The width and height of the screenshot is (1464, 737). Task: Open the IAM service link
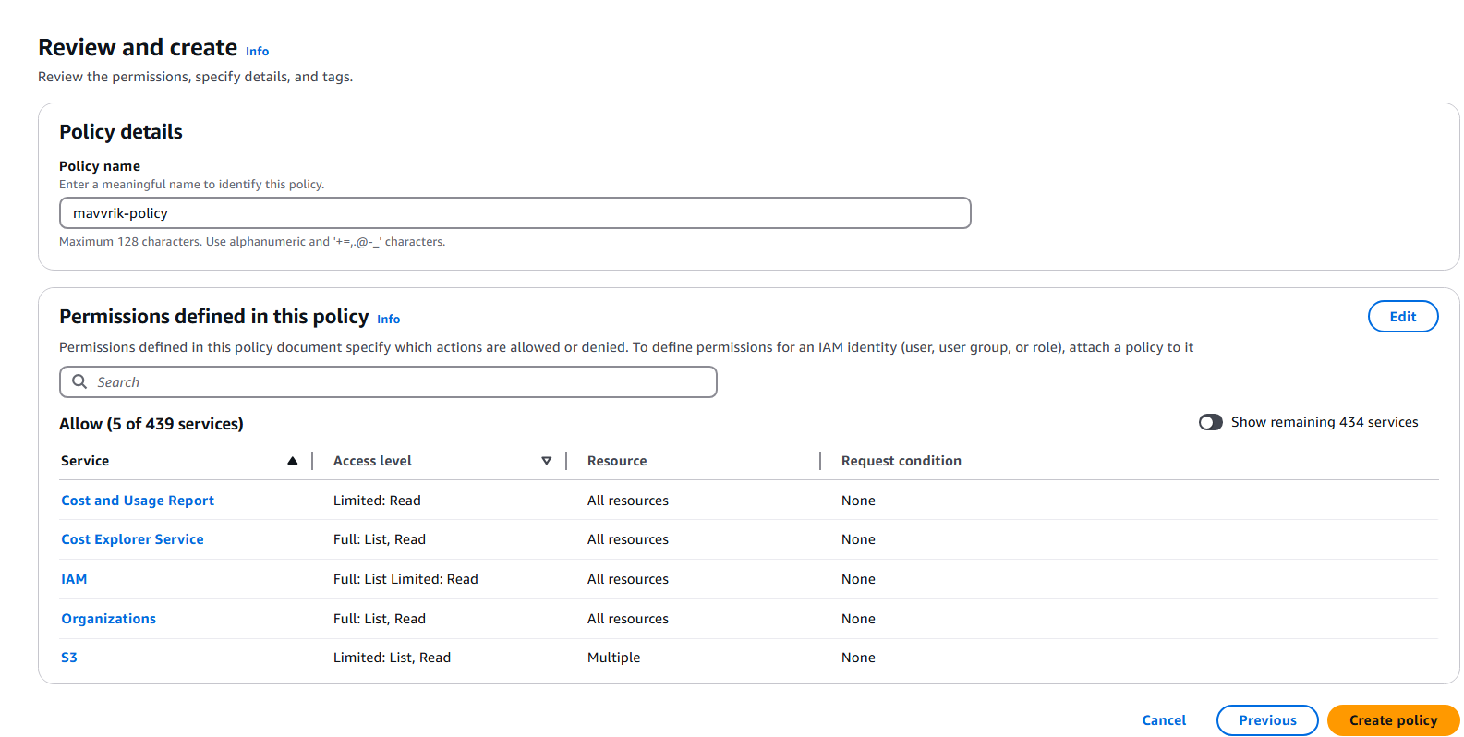pyautogui.click(x=74, y=579)
